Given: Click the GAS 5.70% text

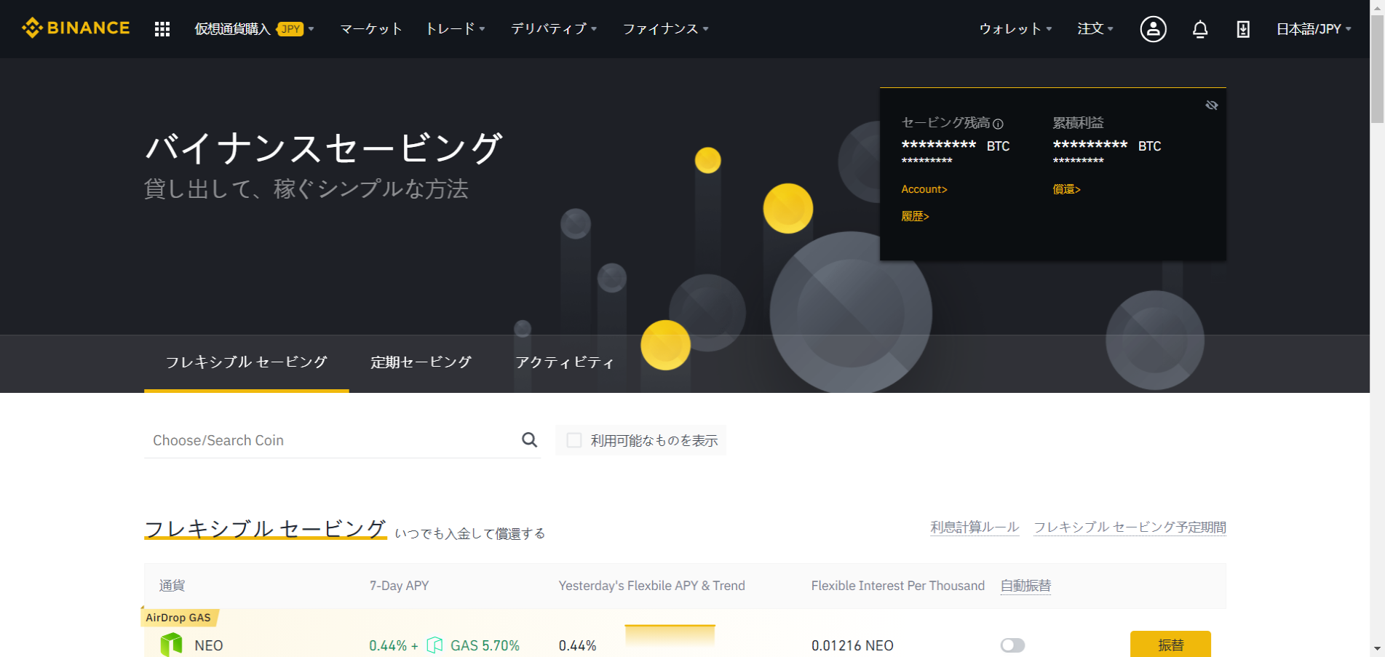Looking at the screenshot, I should 485,645.
